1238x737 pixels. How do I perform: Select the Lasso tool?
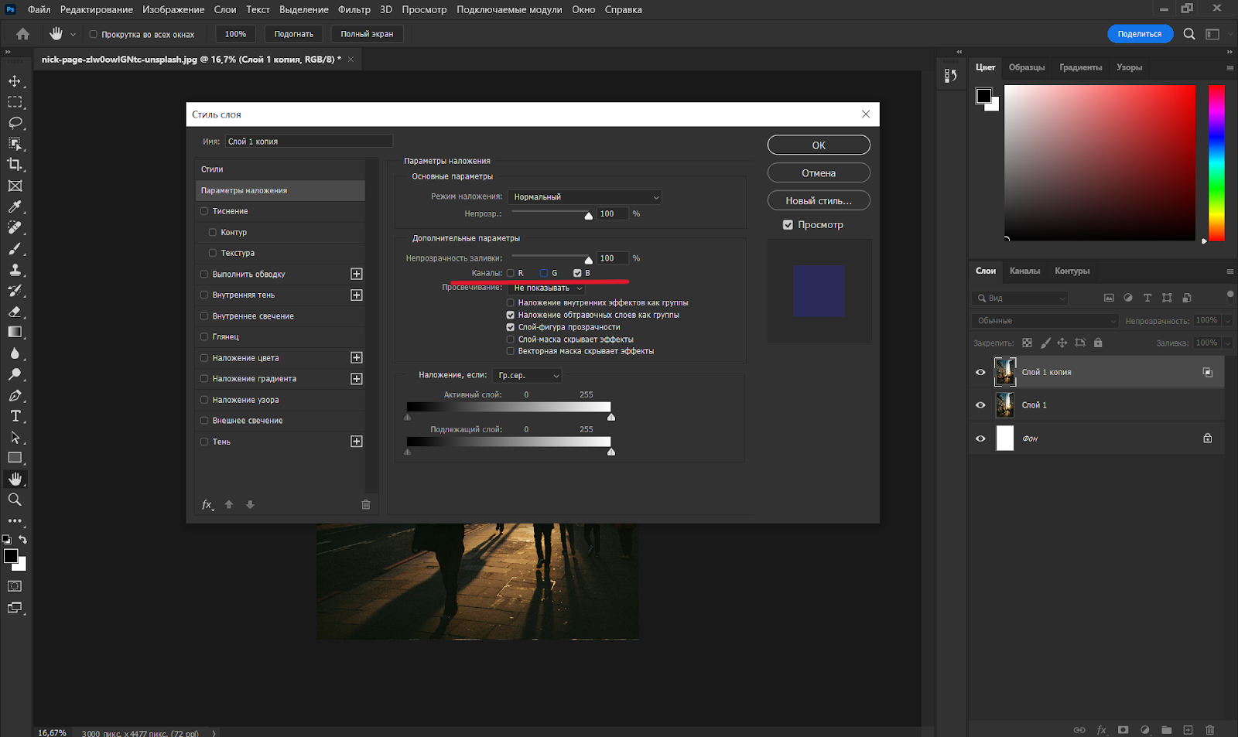coord(15,122)
